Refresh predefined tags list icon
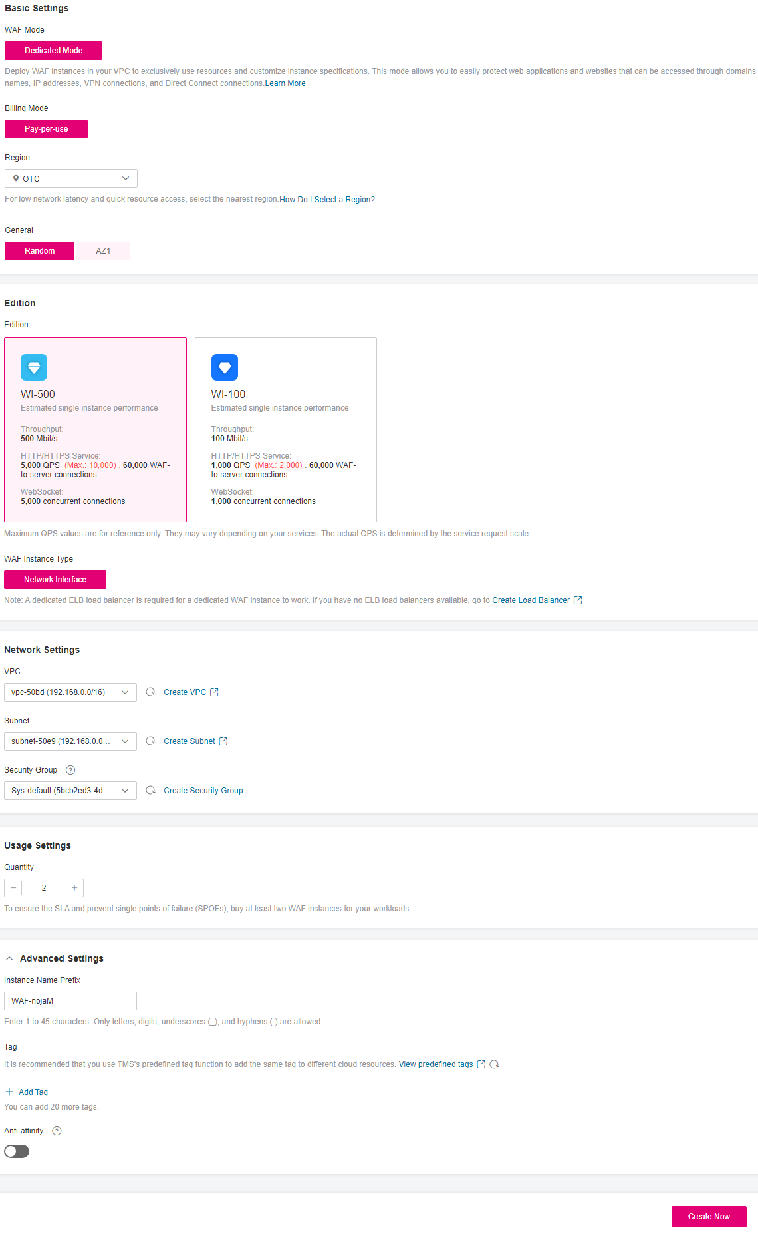The image size is (758, 1234). [495, 1064]
